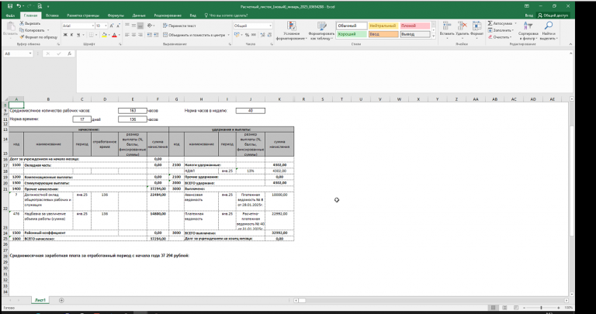Open the Заполнить fill menu
Viewport: 596px width, 314px height.
501,30
